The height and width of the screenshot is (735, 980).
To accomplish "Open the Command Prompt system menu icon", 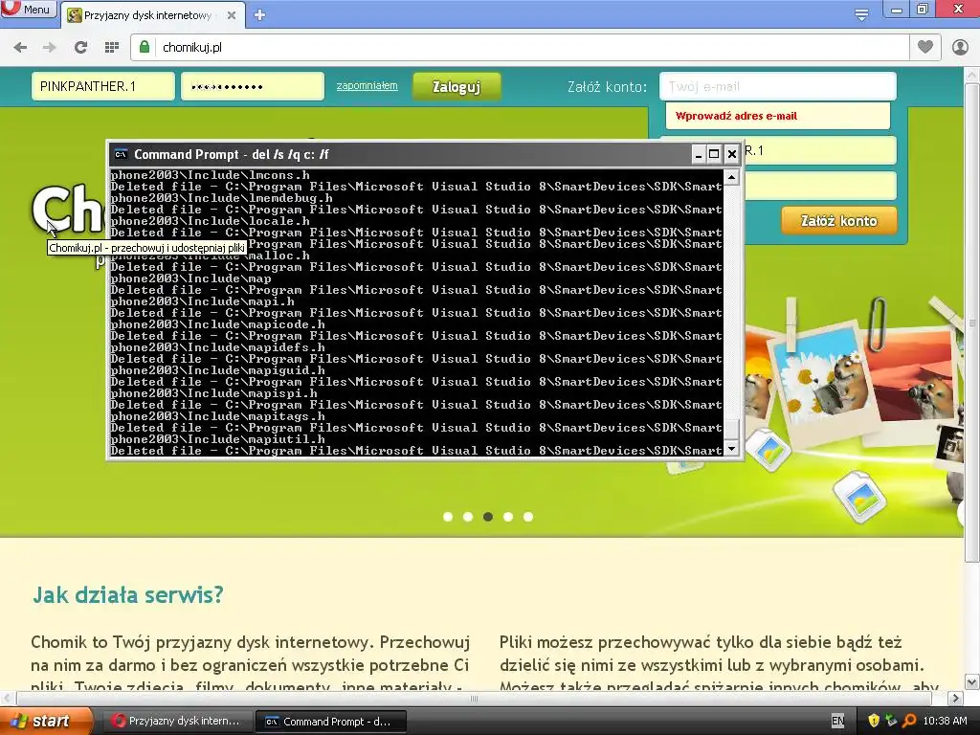I will [x=122, y=154].
